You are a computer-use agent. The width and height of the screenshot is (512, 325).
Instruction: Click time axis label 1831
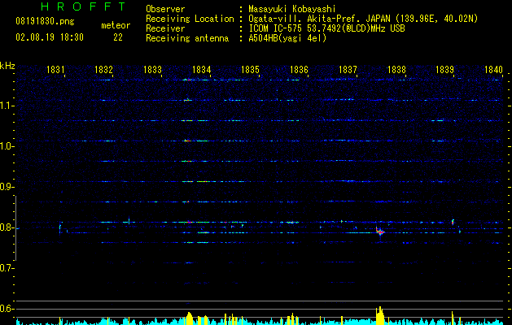(x=55, y=69)
